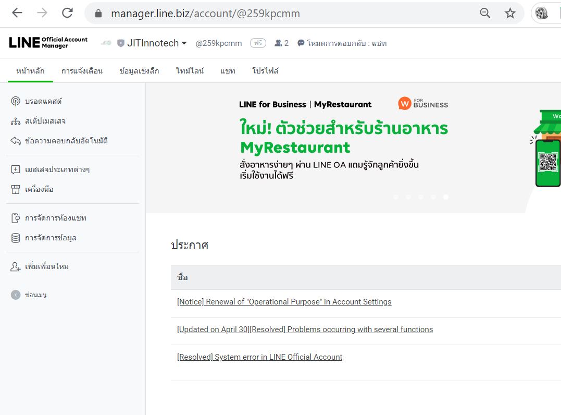Open the Resolved System error announcement link
The image size is (561, 415).
(260, 357)
